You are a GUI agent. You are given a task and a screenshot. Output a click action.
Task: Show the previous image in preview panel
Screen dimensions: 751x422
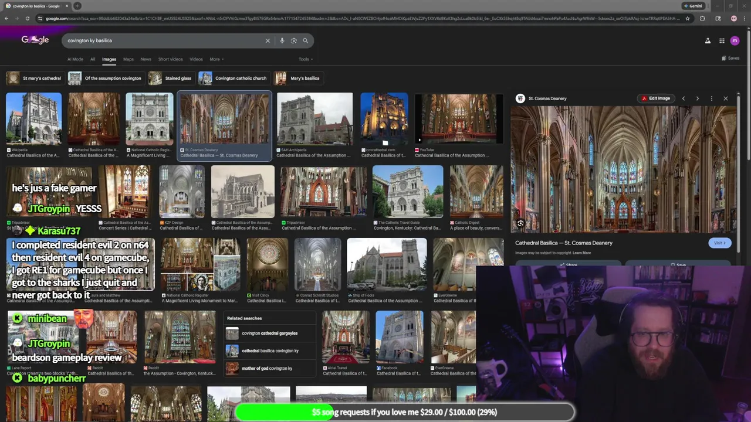click(x=683, y=98)
